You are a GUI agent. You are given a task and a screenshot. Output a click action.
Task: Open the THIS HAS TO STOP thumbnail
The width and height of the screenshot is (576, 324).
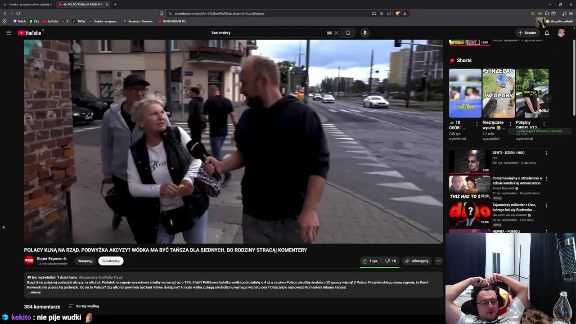(x=469, y=188)
